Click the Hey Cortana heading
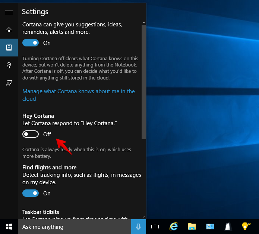 [x=38, y=116]
